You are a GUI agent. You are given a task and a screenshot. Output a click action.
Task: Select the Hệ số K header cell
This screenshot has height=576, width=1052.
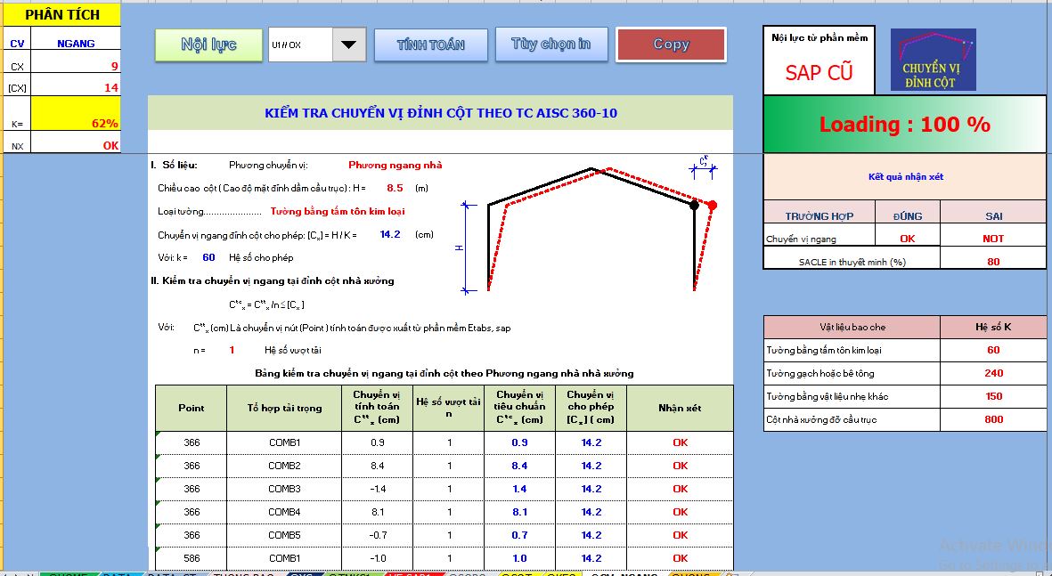[x=993, y=328]
